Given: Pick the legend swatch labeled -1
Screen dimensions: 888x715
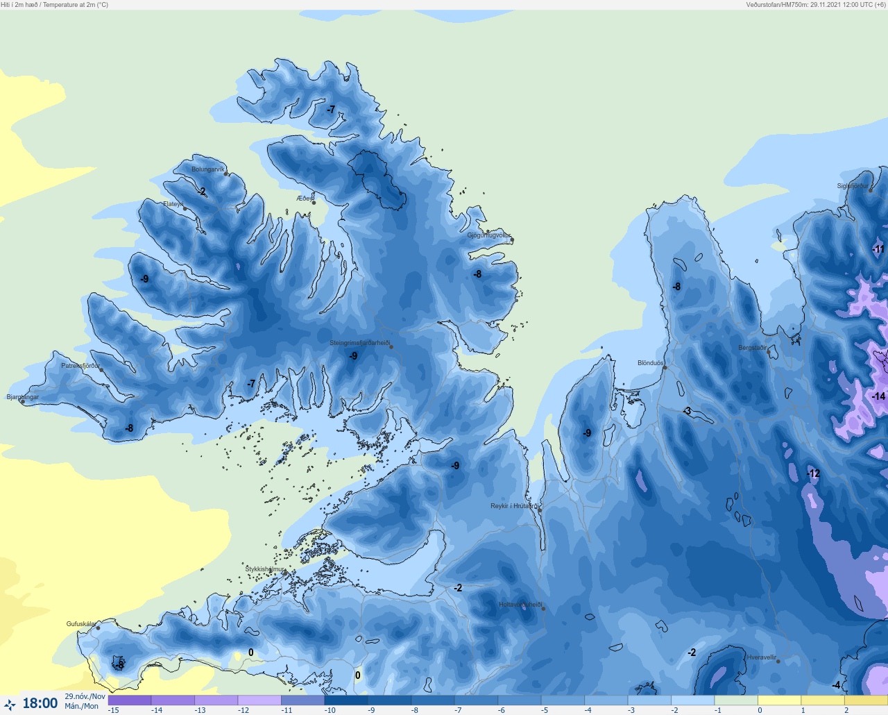Looking at the screenshot, I should [x=736, y=701].
